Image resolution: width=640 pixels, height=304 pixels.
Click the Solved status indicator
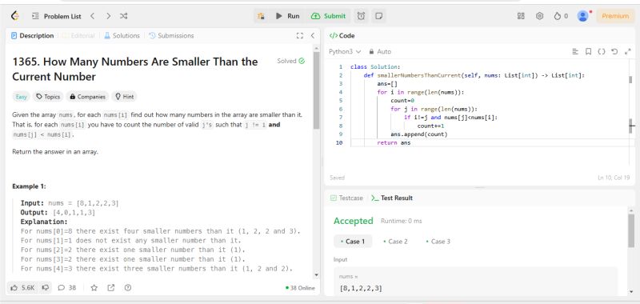(x=290, y=61)
